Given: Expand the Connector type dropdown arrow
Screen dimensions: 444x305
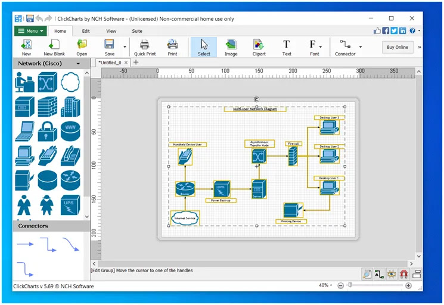Looking at the screenshot, I should point(361,46).
